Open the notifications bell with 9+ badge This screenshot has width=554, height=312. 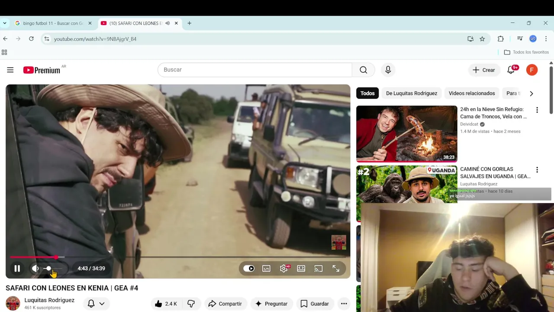pyautogui.click(x=511, y=70)
